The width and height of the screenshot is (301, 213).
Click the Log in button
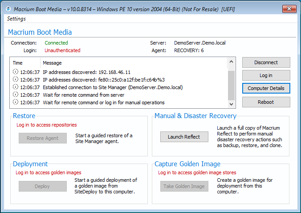pos(266,75)
